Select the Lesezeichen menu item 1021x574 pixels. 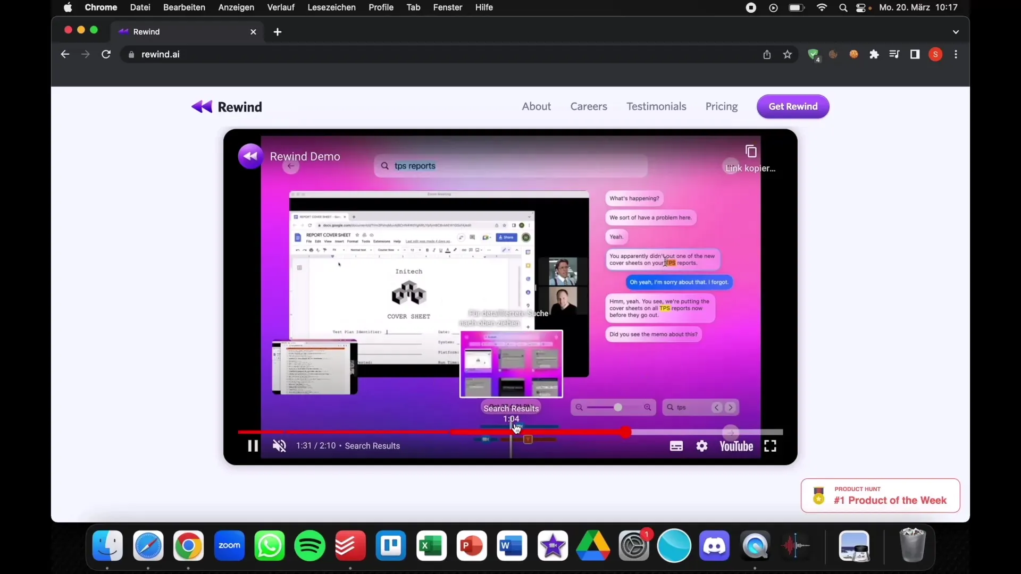coord(331,7)
